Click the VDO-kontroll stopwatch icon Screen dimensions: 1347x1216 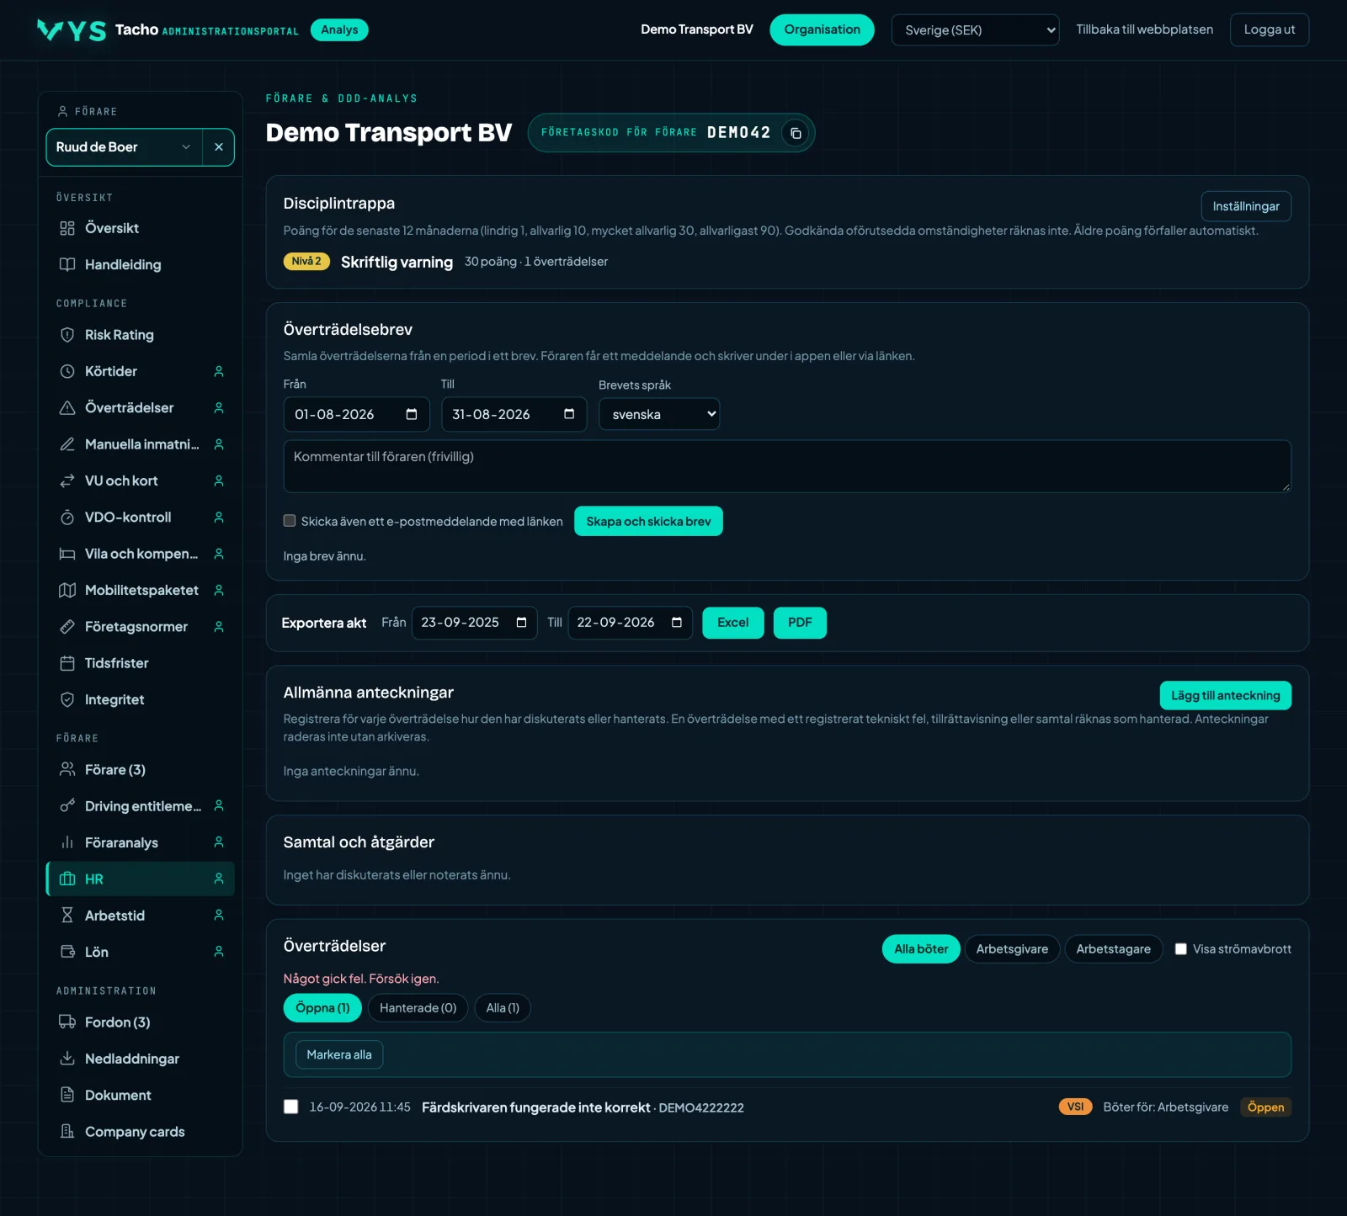pyautogui.click(x=67, y=518)
